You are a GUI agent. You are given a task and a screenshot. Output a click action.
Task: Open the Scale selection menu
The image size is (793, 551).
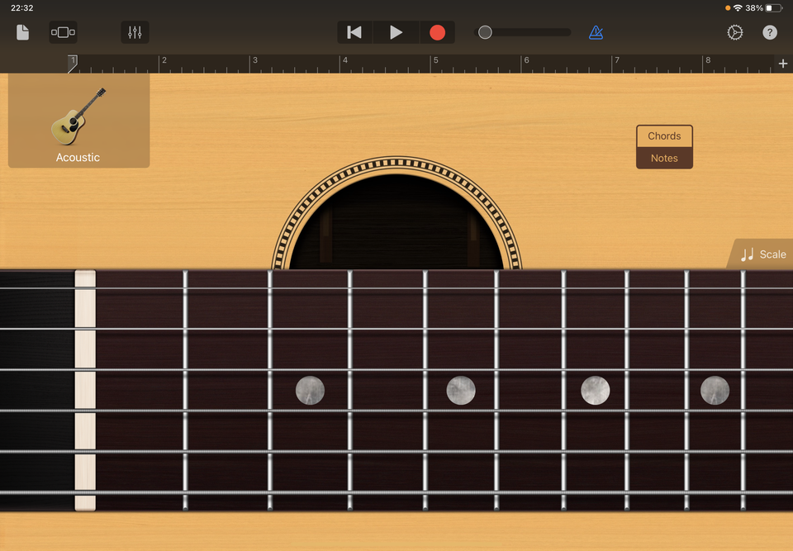click(x=762, y=254)
